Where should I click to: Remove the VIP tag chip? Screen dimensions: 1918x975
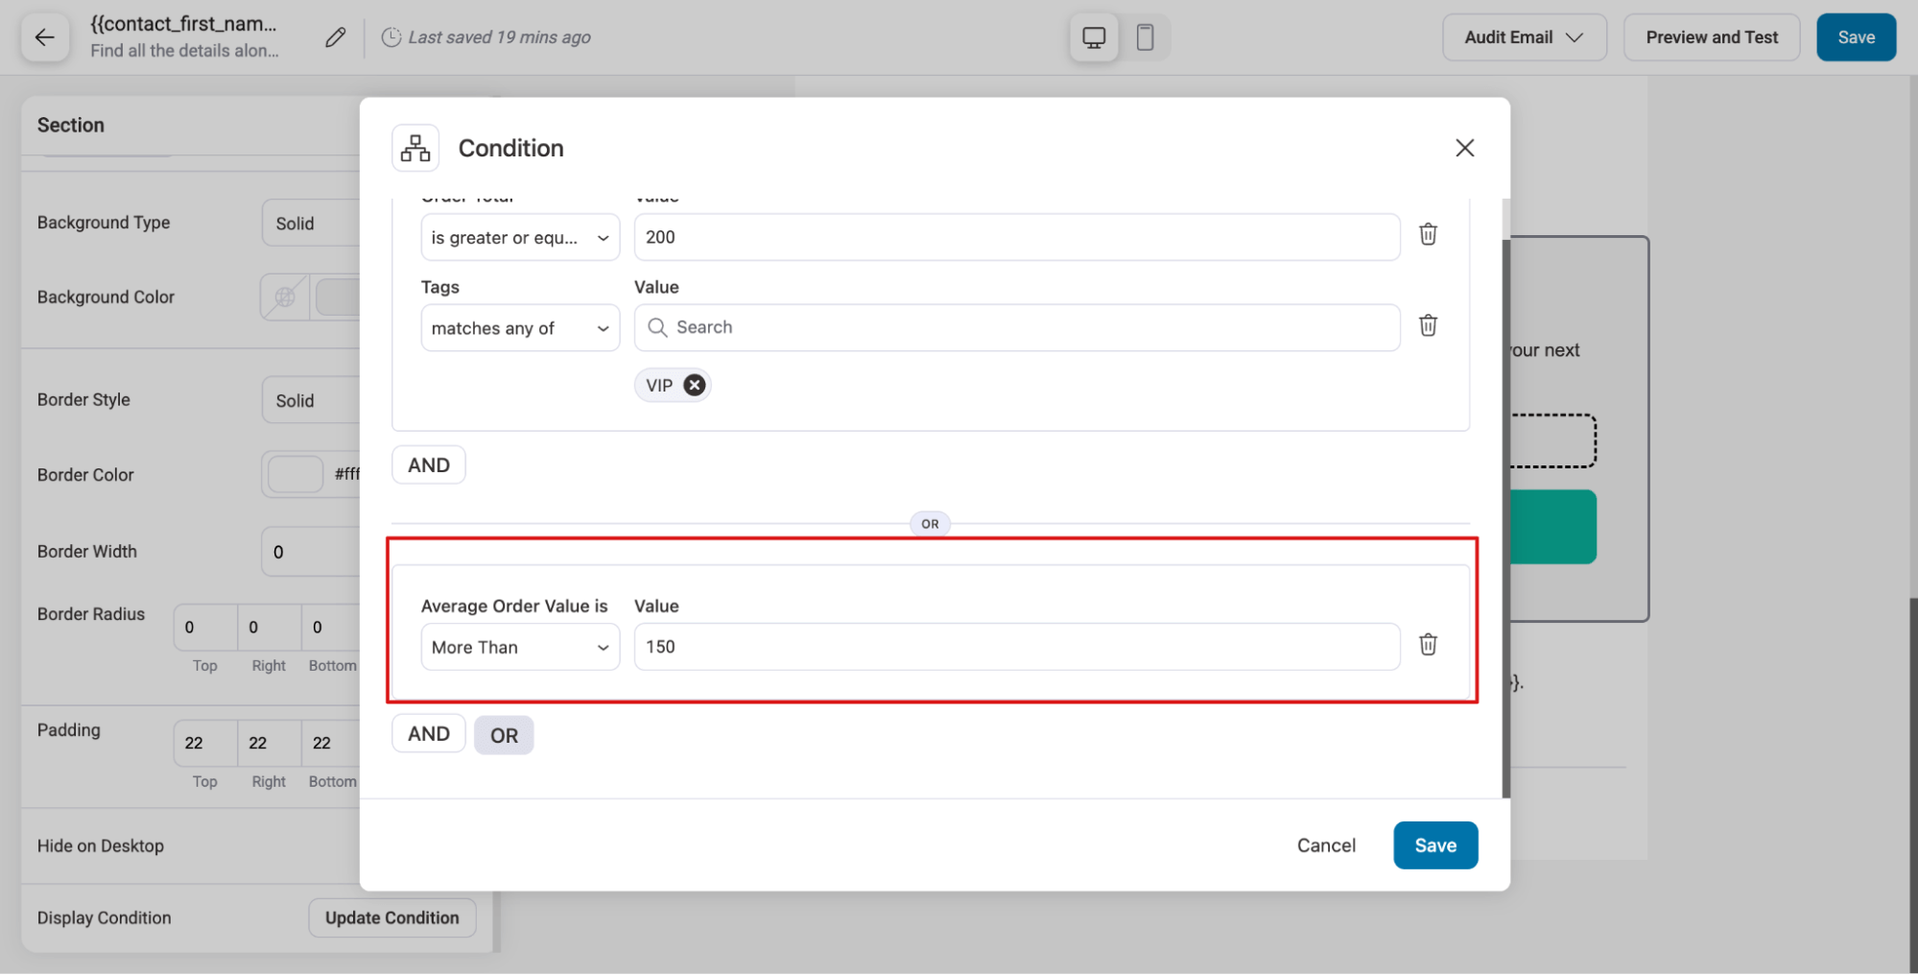pos(695,385)
